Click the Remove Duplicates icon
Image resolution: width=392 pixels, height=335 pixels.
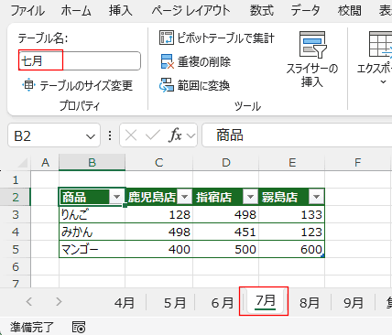(167, 61)
